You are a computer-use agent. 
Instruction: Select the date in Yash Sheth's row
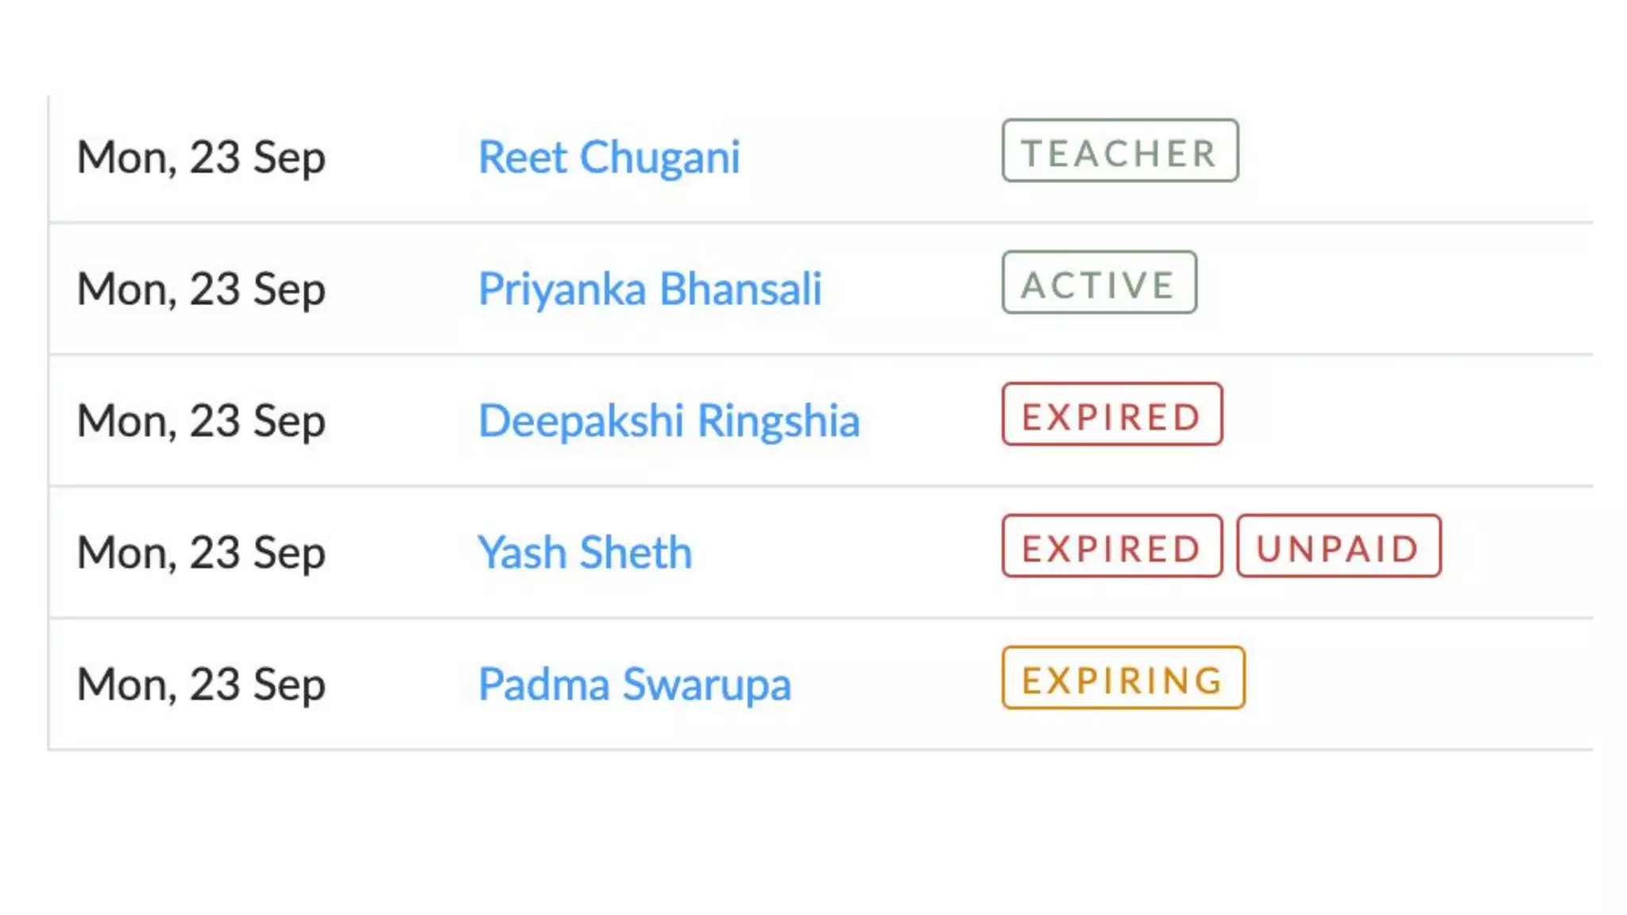click(x=201, y=553)
